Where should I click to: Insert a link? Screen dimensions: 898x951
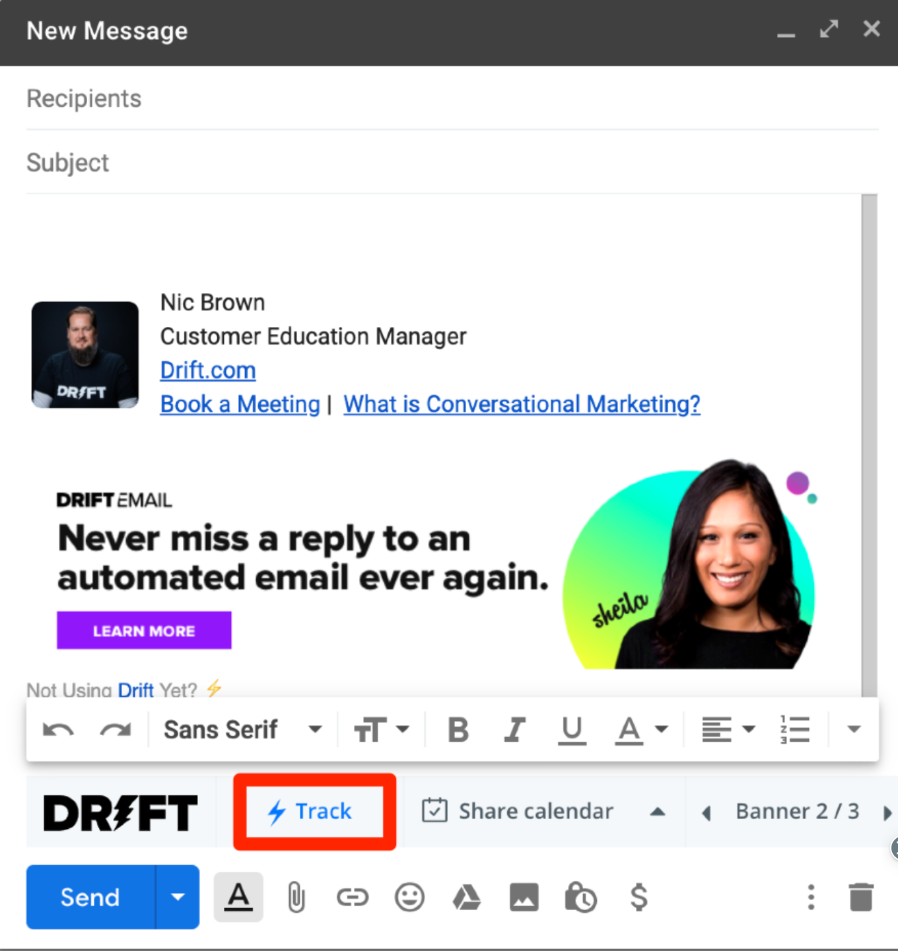353,897
